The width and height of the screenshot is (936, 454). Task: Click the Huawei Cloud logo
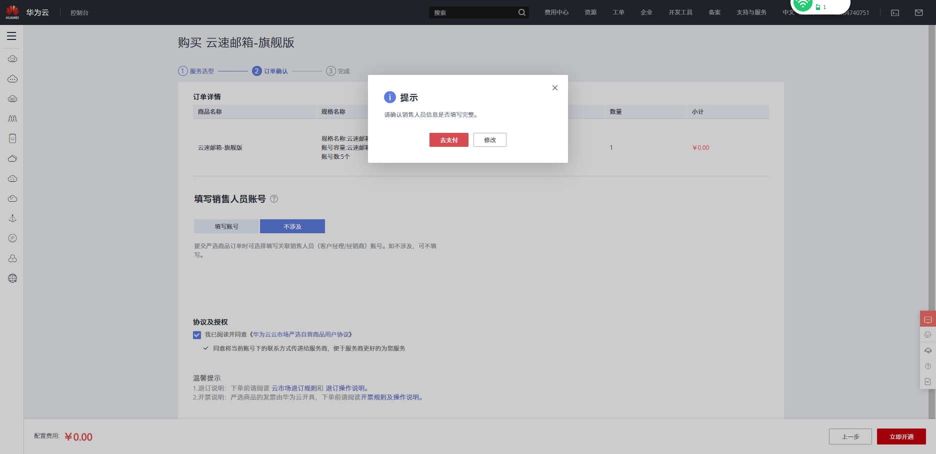[27, 12]
